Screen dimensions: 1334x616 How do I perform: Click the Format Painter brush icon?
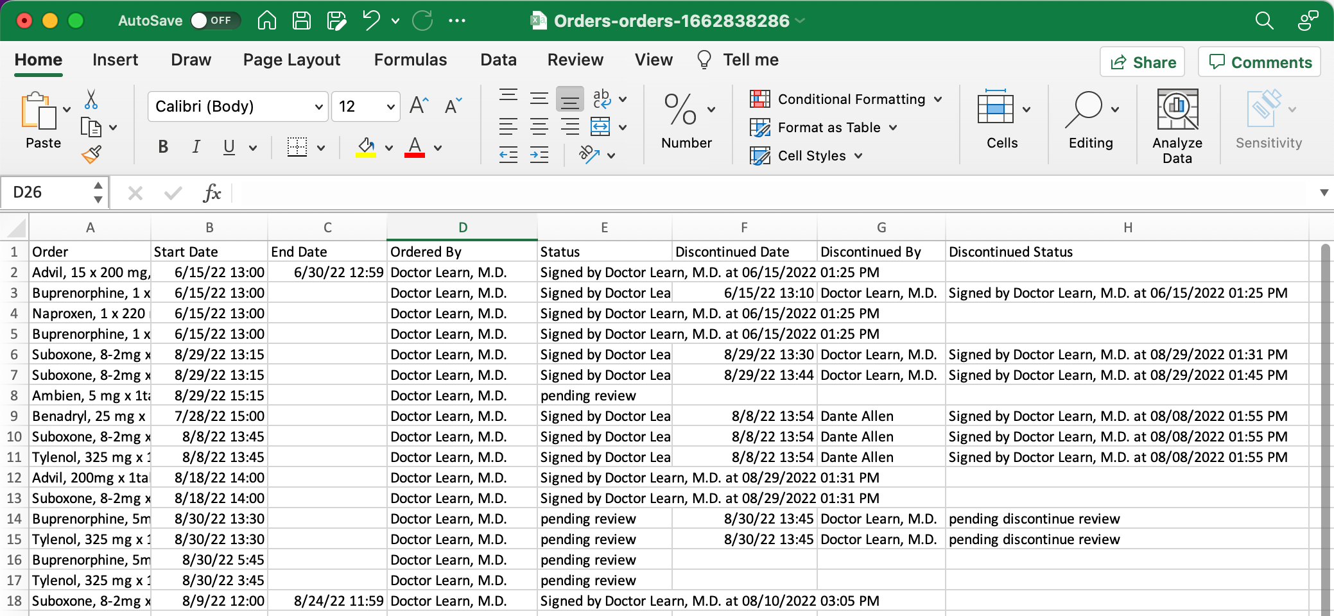(91, 154)
